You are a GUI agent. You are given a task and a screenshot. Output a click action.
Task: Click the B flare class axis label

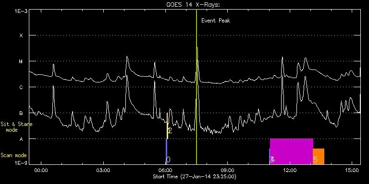click(x=21, y=113)
